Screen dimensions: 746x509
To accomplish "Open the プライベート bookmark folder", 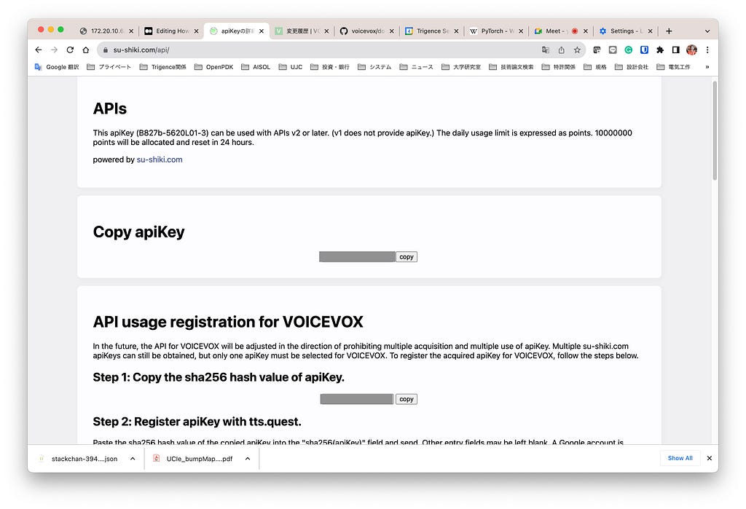I will [x=109, y=67].
